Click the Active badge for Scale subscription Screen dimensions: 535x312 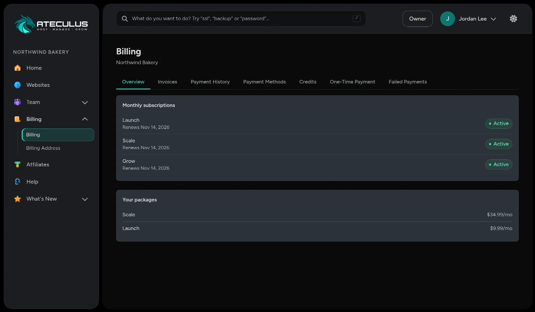tap(499, 144)
